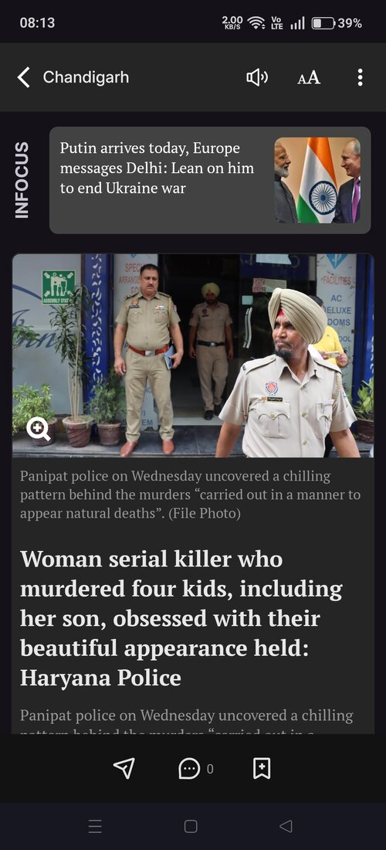Tap the article summary paragraph text
Screen dimensions: 386x850
[187, 721]
